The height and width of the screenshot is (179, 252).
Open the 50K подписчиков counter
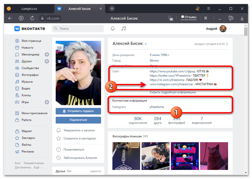138,121
